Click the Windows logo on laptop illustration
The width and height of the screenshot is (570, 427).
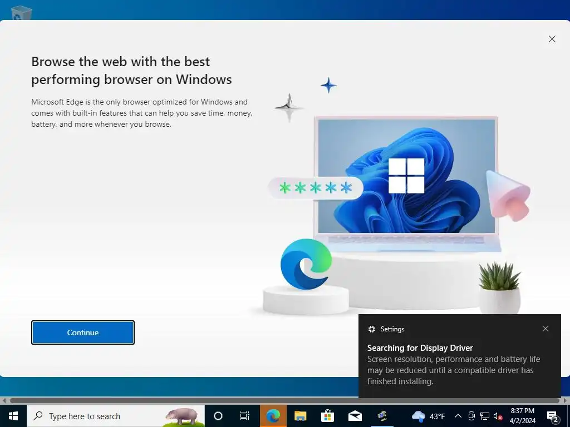[x=406, y=175]
